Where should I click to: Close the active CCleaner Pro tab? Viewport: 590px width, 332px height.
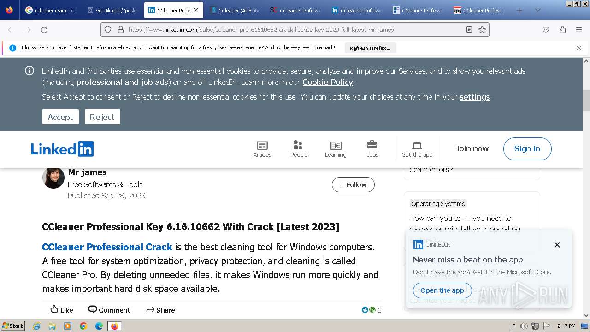[196, 10]
